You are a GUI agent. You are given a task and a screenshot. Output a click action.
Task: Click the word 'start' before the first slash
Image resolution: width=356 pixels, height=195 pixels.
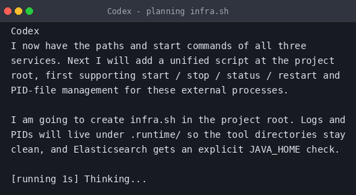(155, 75)
